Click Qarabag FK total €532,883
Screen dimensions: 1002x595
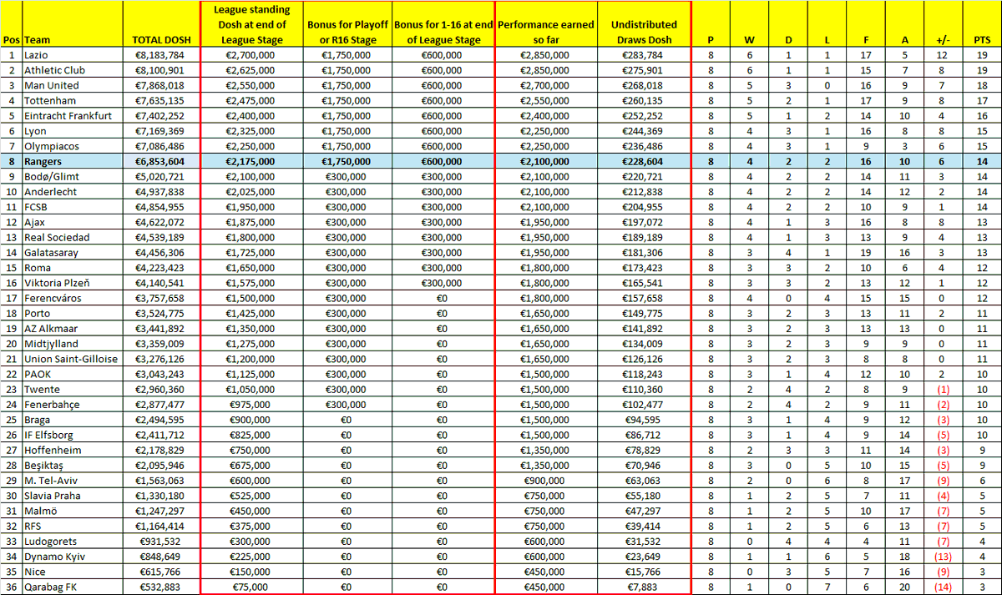[161, 587]
